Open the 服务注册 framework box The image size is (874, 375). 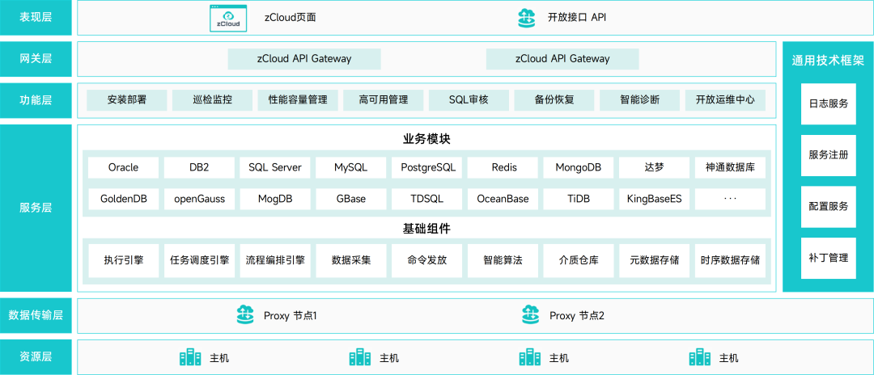pyautogui.click(x=829, y=155)
